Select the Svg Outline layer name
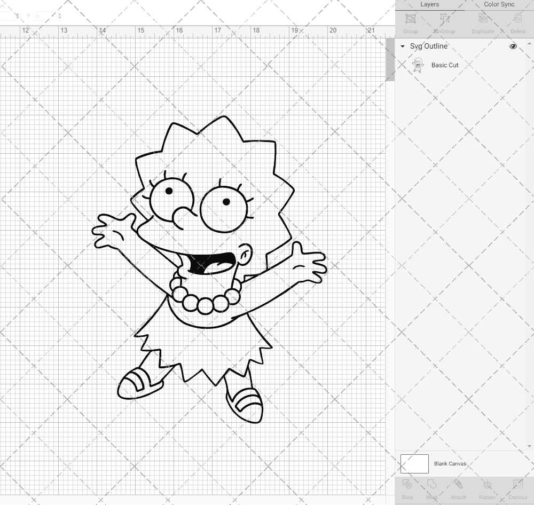 428,46
